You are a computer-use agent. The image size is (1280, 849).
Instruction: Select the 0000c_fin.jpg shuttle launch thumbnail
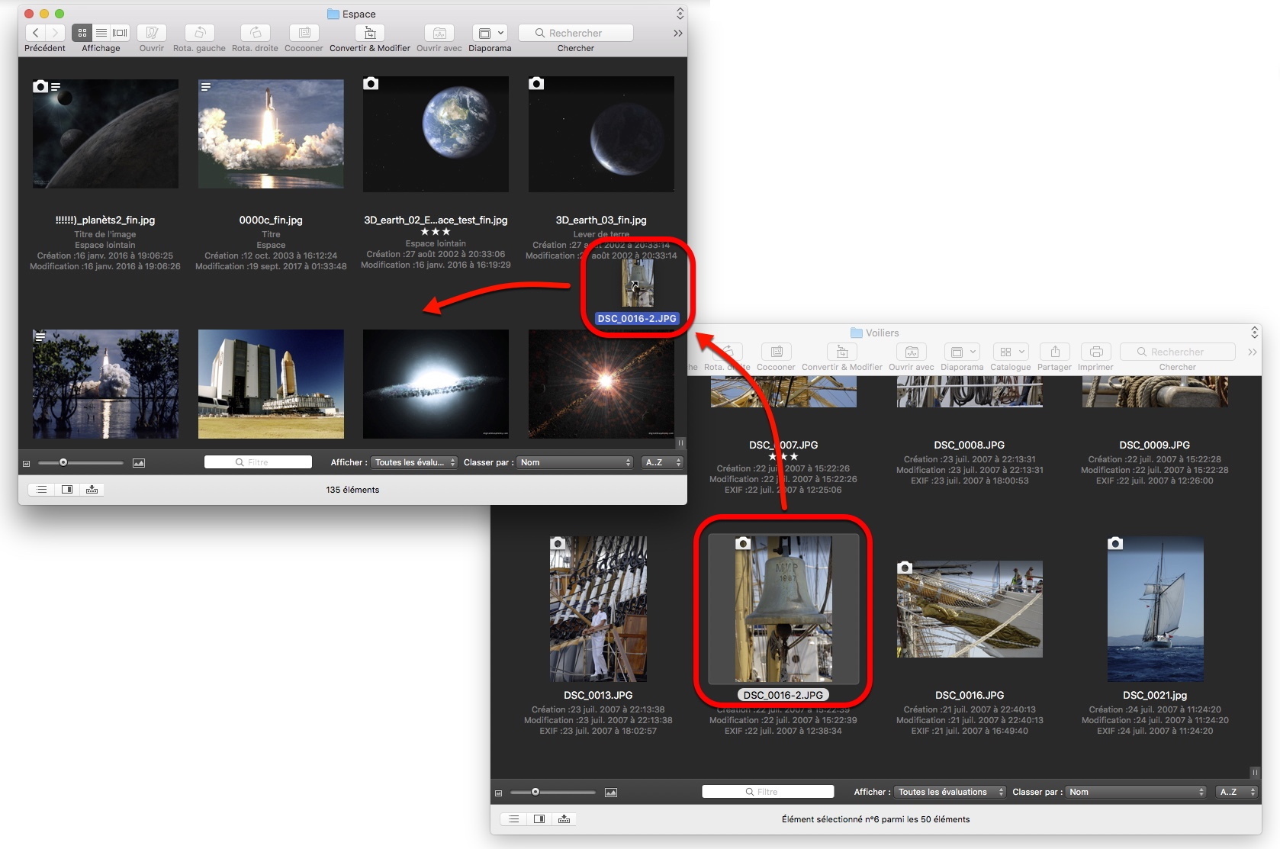tap(271, 134)
